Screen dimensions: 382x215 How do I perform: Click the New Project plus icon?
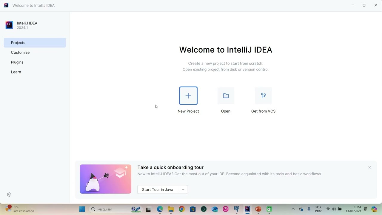coord(188,96)
